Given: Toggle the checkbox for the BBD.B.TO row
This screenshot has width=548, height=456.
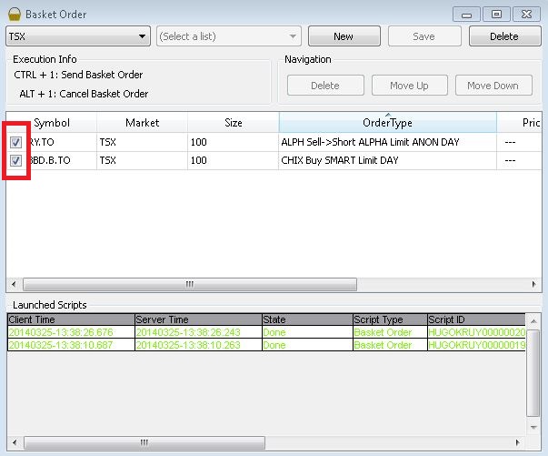Looking at the screenshot, I should [16, 160].
